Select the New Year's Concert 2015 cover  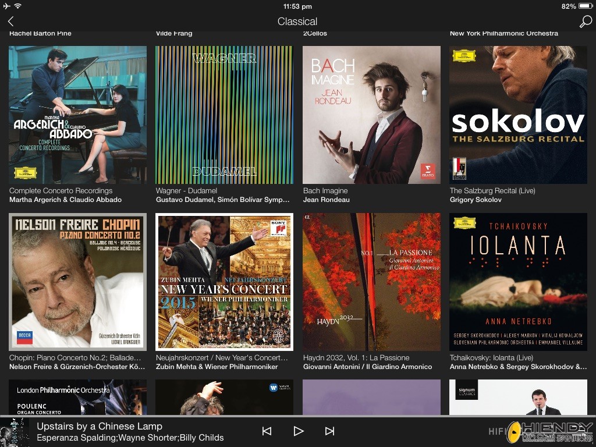(224, 282)
